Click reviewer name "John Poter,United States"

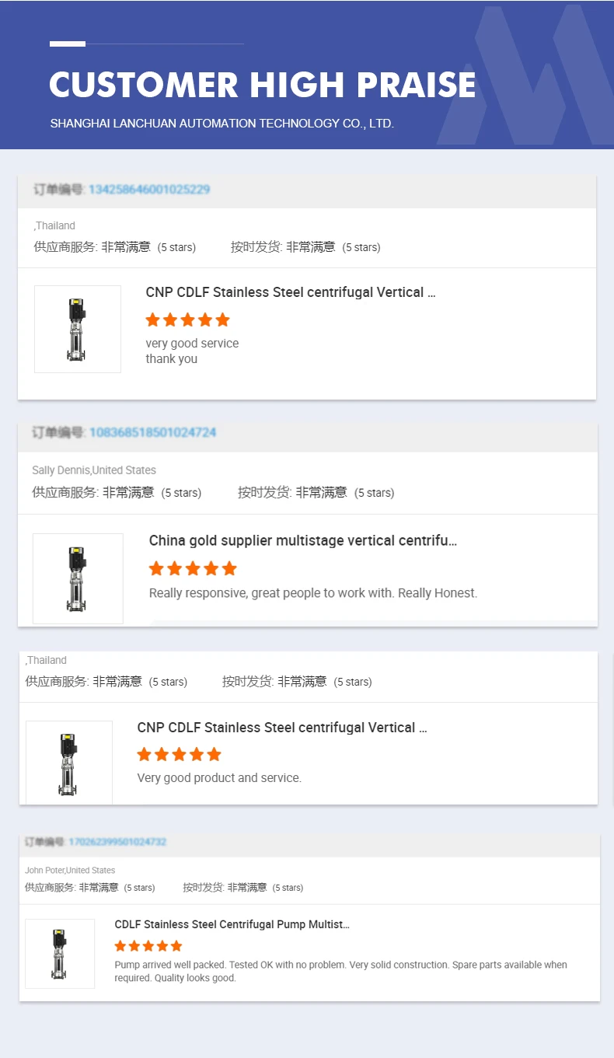pyautogui.click(x=70, y=871)
